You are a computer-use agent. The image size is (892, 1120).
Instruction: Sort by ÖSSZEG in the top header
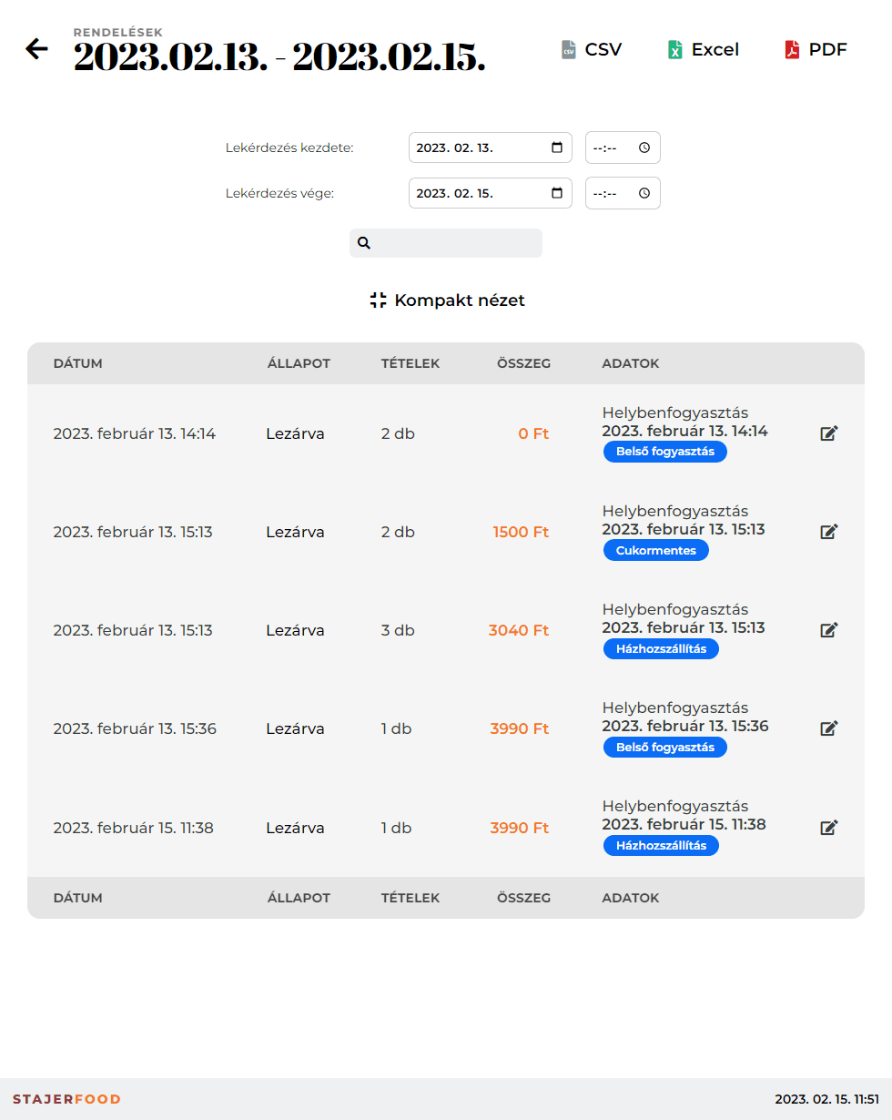tap(523, 363)
